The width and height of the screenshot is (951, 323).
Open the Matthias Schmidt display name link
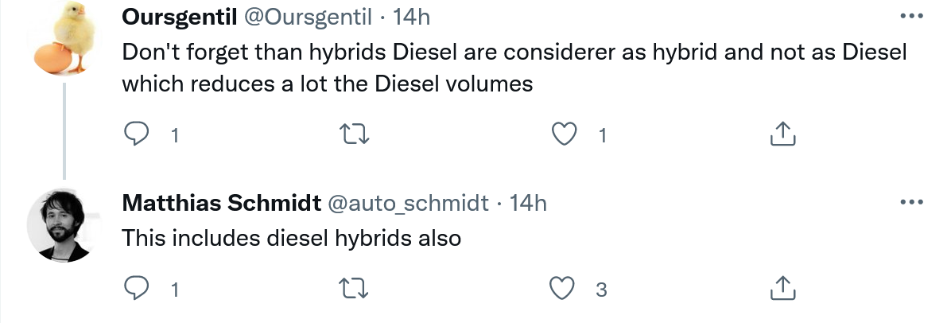[x=220, y=203]
